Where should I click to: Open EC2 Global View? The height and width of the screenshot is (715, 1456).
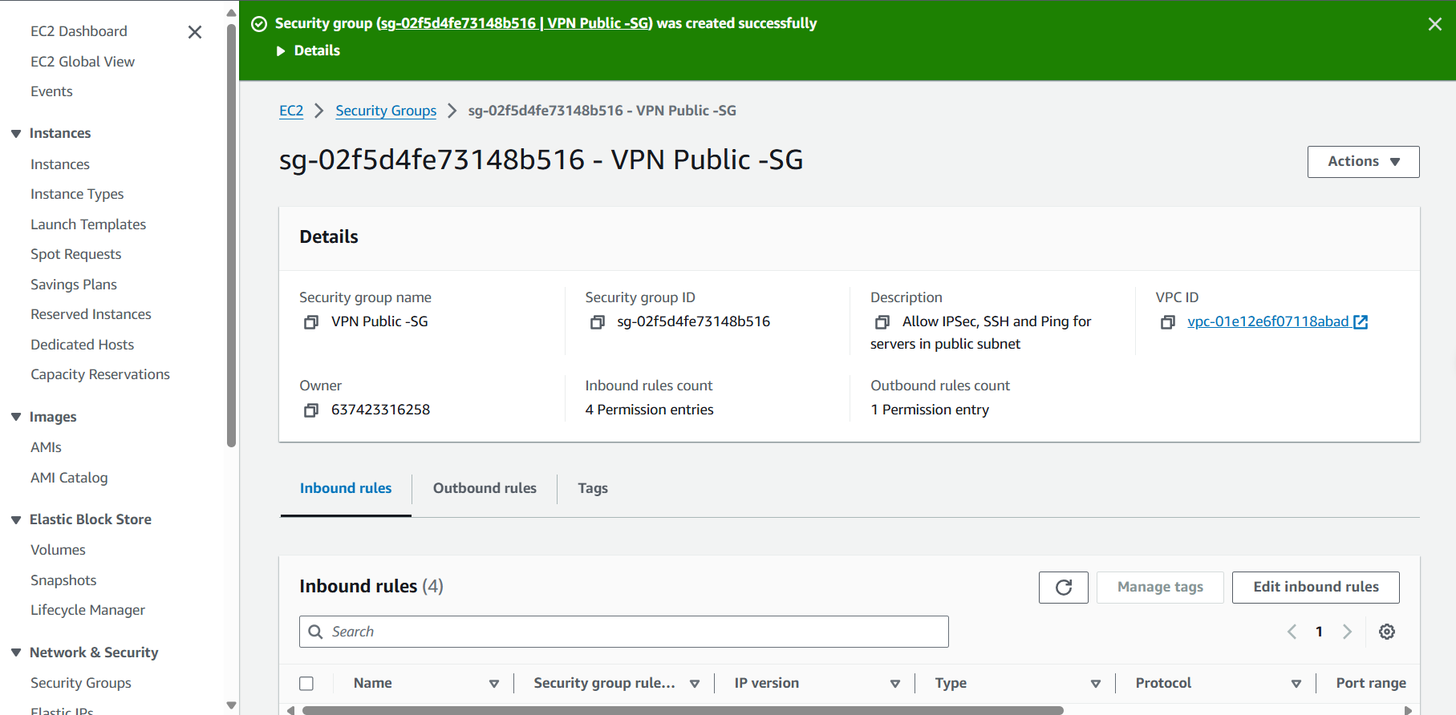coord(83,62)
